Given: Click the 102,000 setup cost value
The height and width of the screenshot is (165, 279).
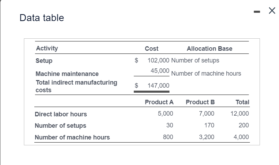Looking at the screenshot, I should click(x=158, y=60).
